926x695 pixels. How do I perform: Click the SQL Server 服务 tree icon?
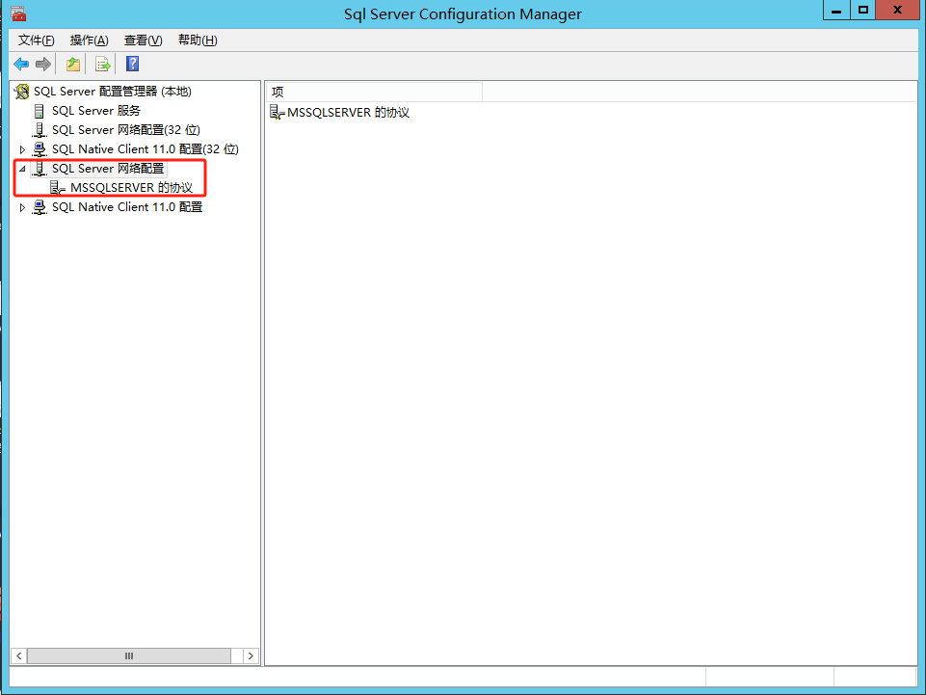point(39,111)
